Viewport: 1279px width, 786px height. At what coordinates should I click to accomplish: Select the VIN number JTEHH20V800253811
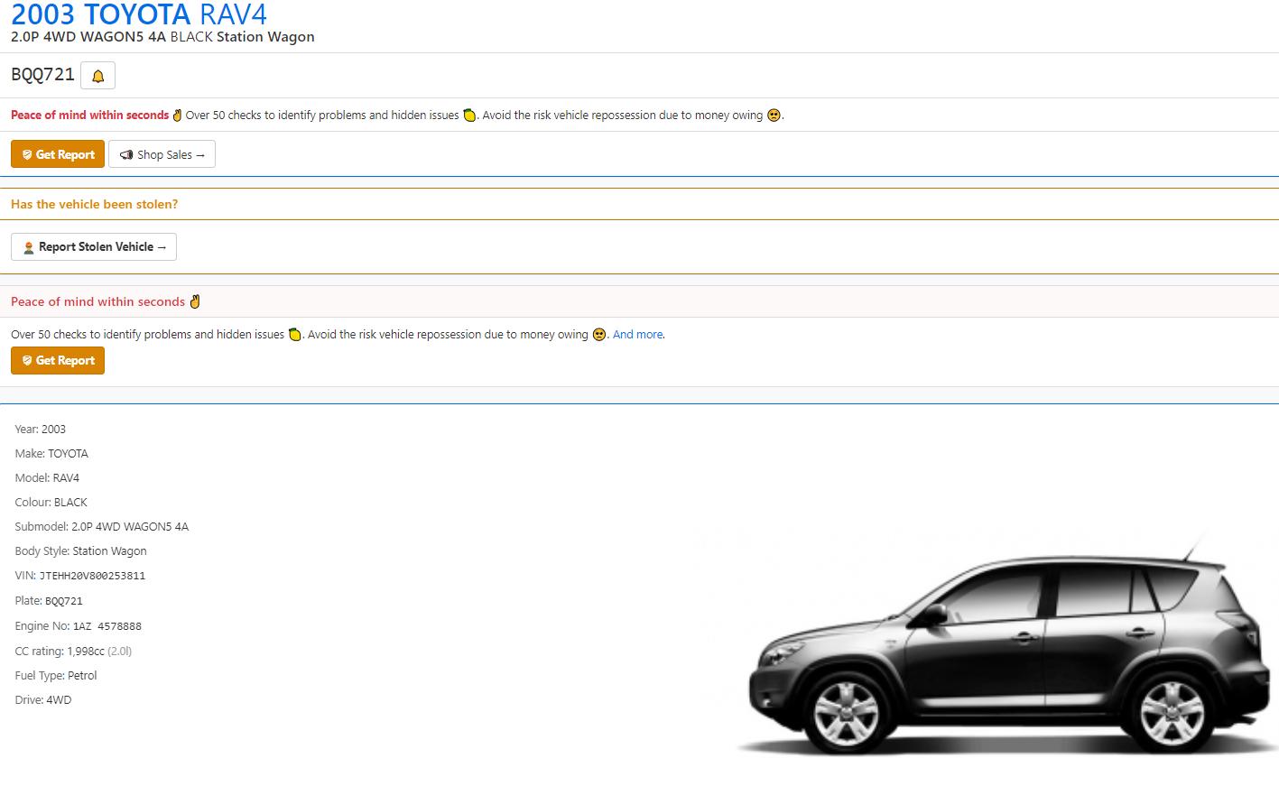click(x=92, y=576)
